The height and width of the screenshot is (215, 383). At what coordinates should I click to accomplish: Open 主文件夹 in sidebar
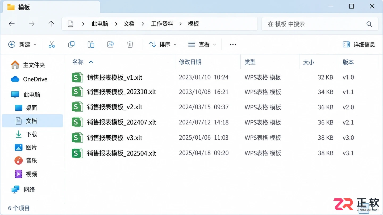[28, 65]
